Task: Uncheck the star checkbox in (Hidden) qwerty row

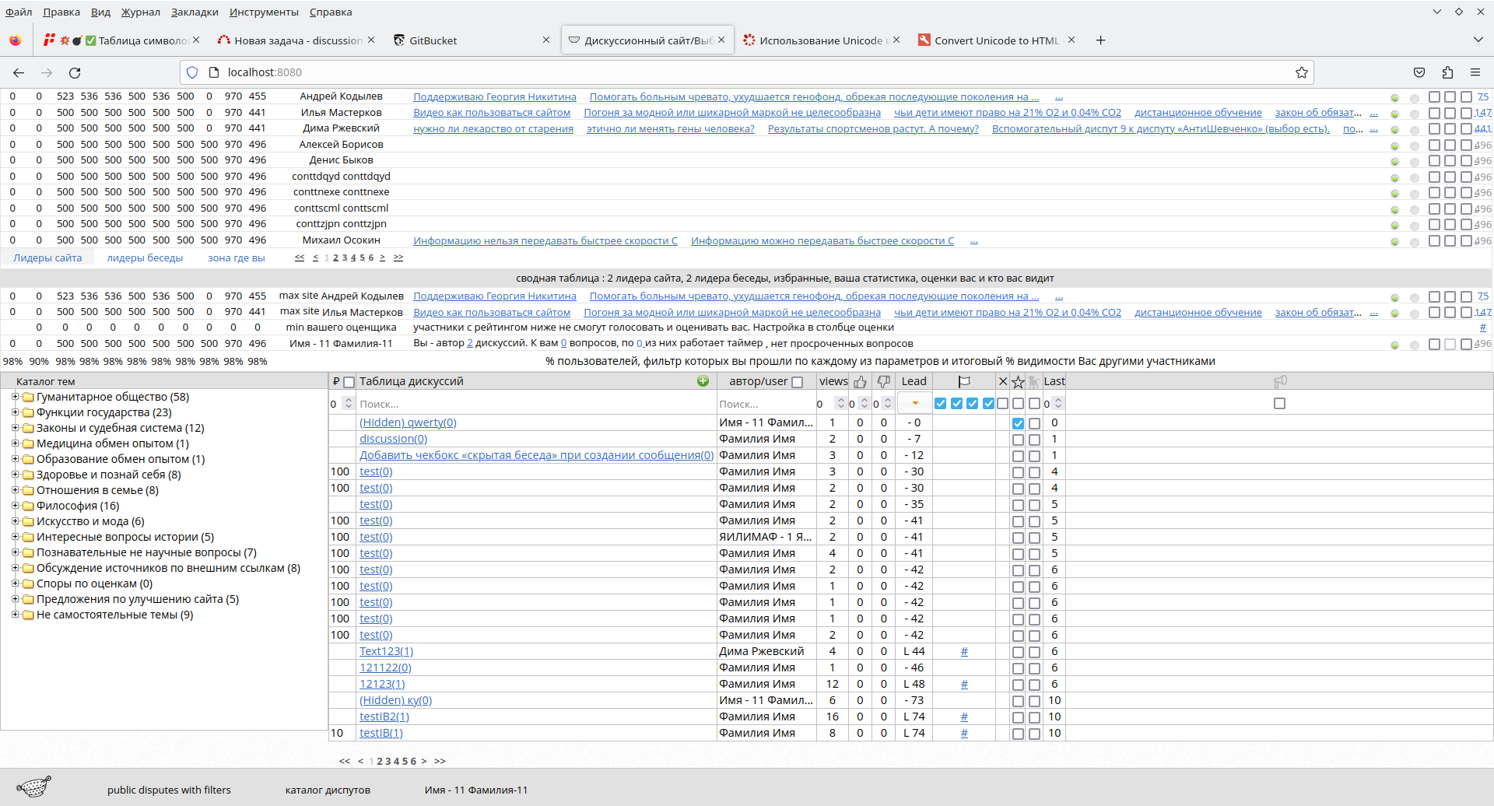Action: coord(1018,423)
